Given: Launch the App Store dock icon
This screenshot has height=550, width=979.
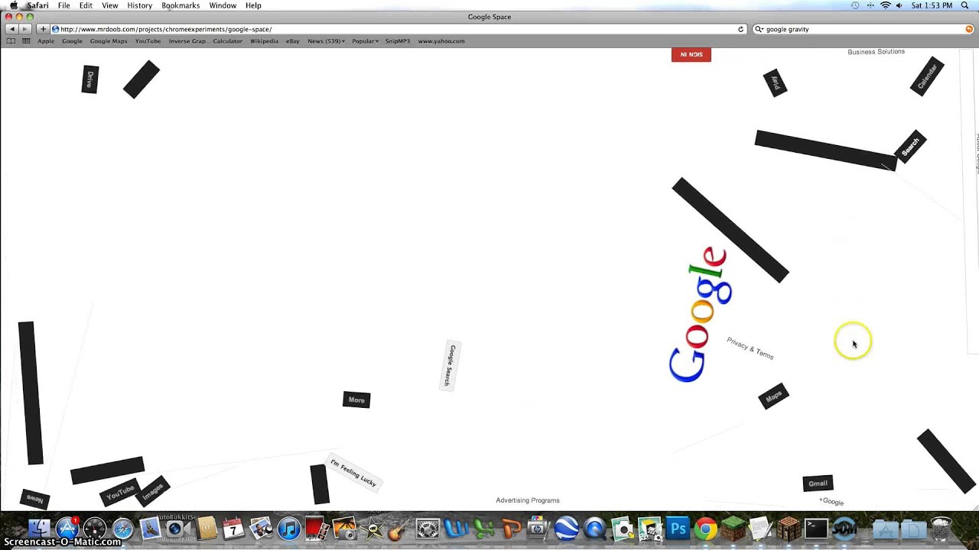Looking at the screenshot, I should (x=67, y=528).
